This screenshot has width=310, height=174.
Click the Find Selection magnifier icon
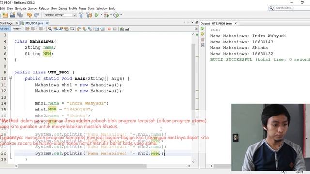point(50,29)
